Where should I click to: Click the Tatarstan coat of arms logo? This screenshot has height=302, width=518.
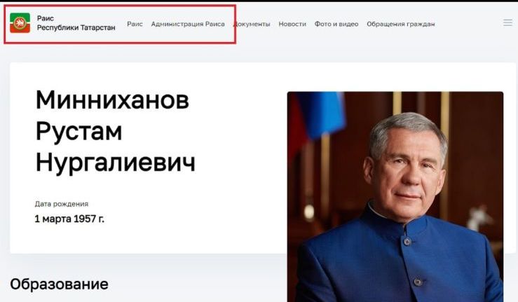20,23
